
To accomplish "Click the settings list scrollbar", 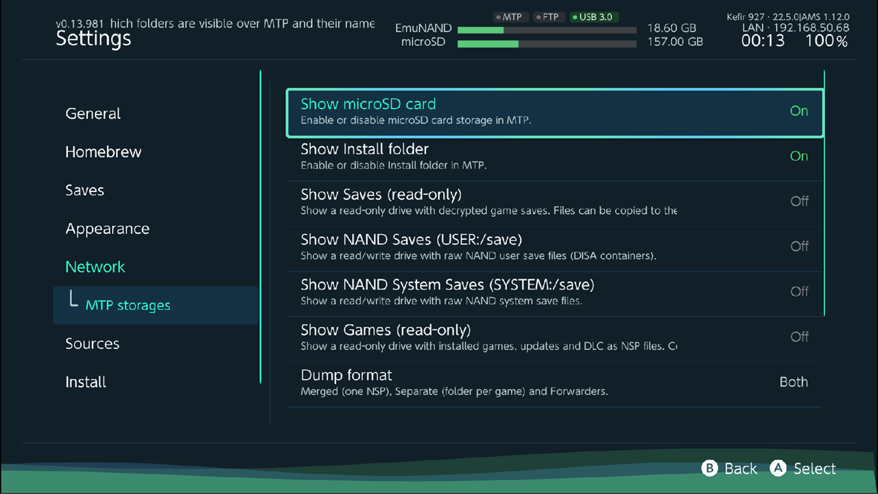I will point(824,193).
